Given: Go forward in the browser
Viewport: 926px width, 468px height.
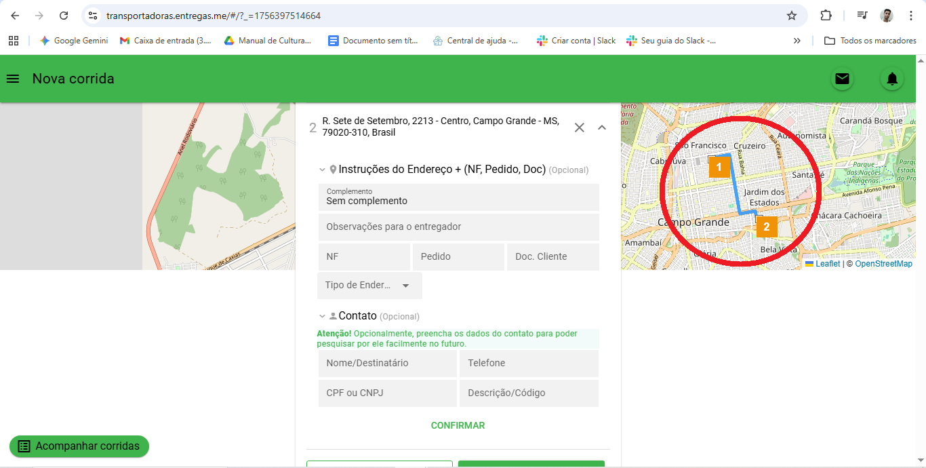Looking at the screenshot, I should coord(39,16).
